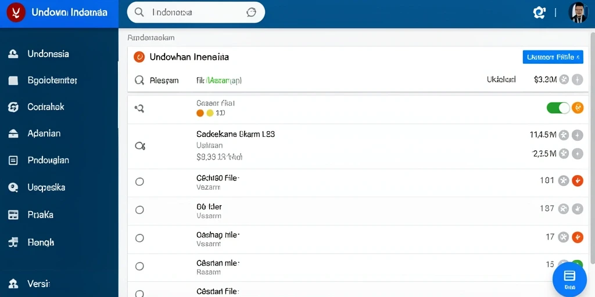Open the user profile avatar

pos(578,13)
